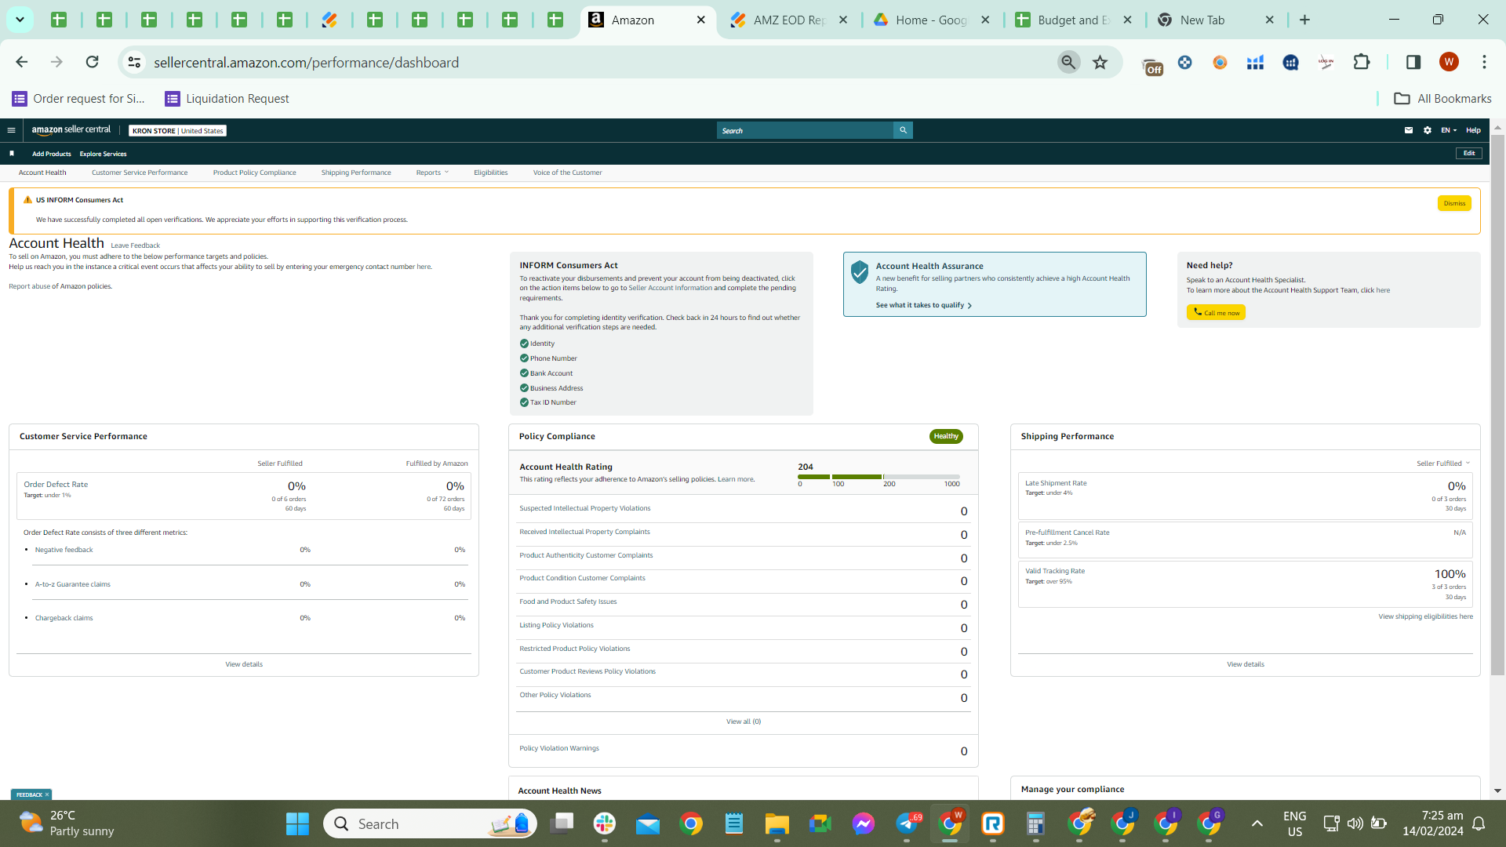This screenshot has width=1506, height=847.
Task: Close the FEEDBACK widget
Action: (47, 794)
